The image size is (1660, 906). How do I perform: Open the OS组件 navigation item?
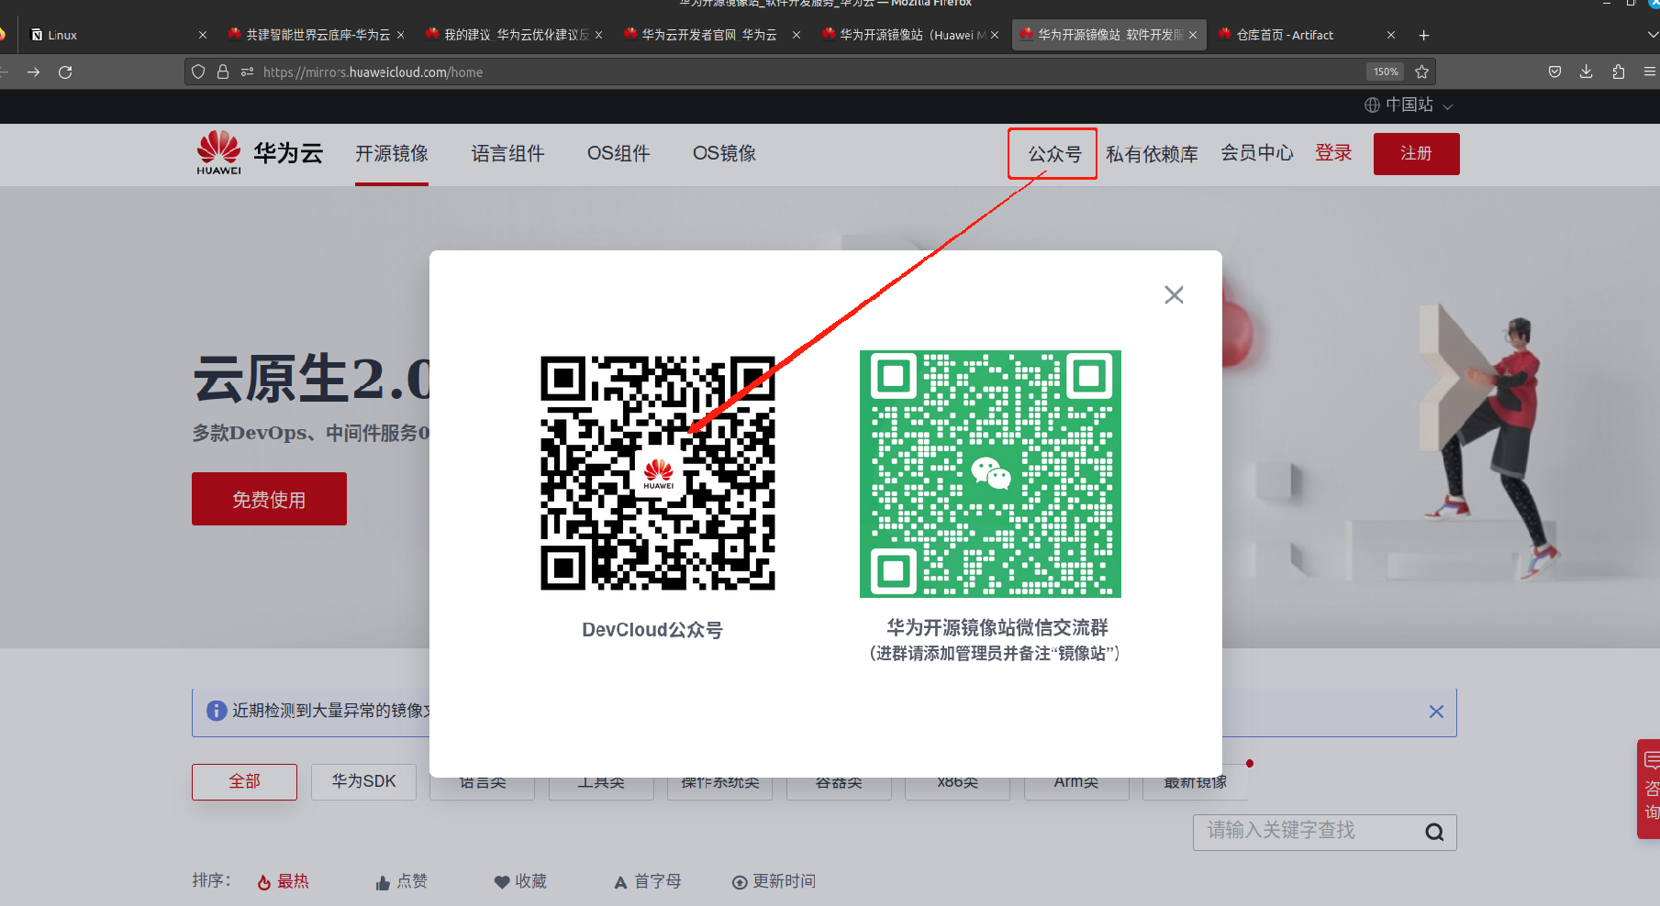[x=618, y=153]
